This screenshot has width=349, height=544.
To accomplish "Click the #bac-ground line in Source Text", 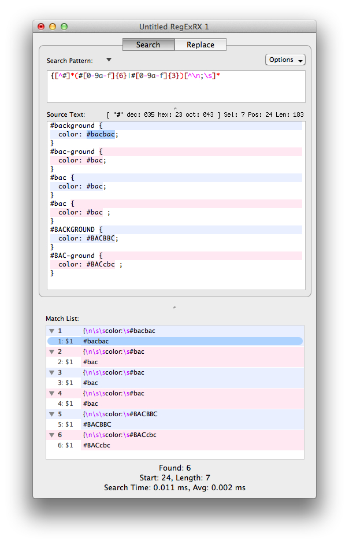I will [x=76, y=151].
